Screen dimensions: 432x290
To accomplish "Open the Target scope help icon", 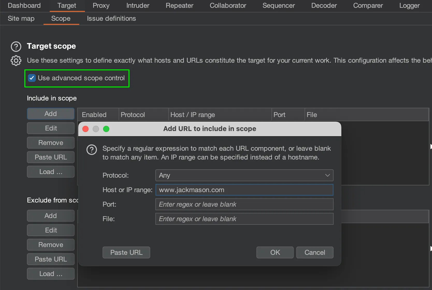I will click(16, 47).
